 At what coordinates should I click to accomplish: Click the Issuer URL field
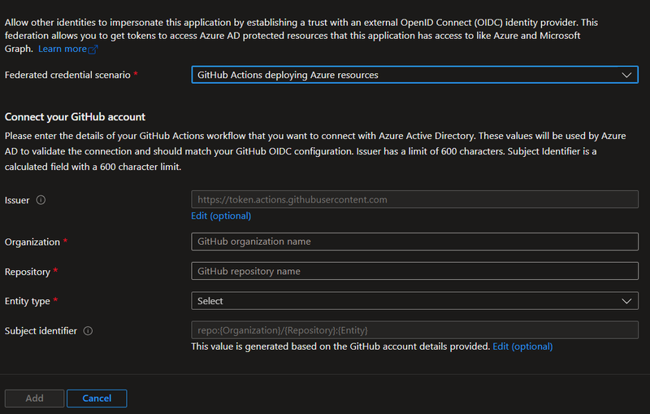(414, 199)
